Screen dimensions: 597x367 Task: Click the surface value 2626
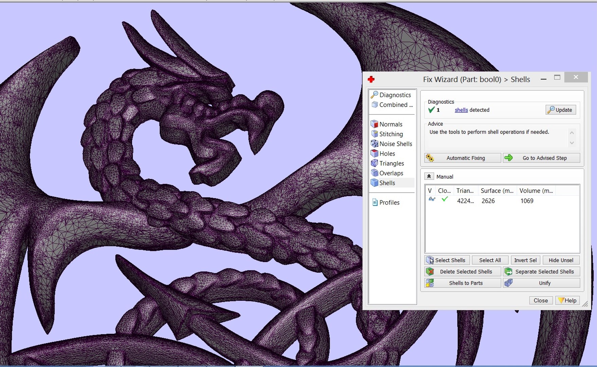point(488,201)
